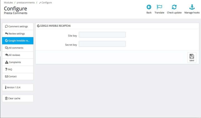Open All reviews tab
201x118 pixels.
pyautogui.click(x=18, y=55)
